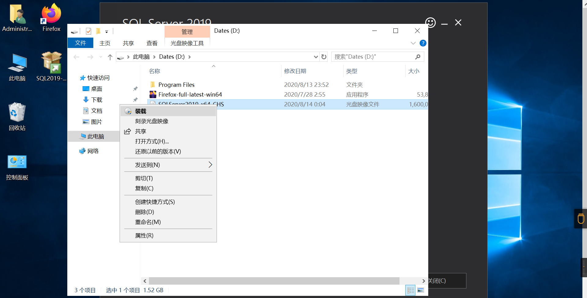Click the 管理 contextual tab header
The height and width of the screenshot is (298, 587).
pos(187,32)
